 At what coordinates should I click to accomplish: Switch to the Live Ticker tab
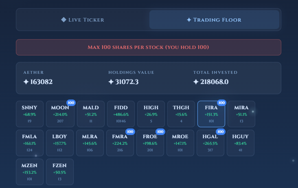tap(83, 20)
